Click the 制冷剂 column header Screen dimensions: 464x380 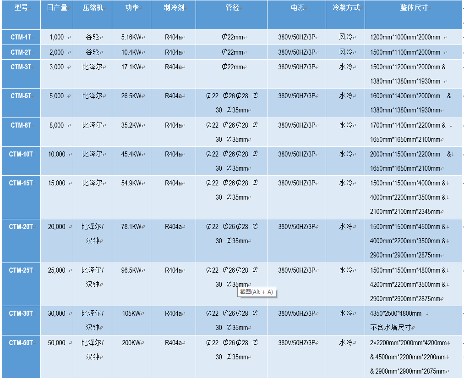coord(173,8)
